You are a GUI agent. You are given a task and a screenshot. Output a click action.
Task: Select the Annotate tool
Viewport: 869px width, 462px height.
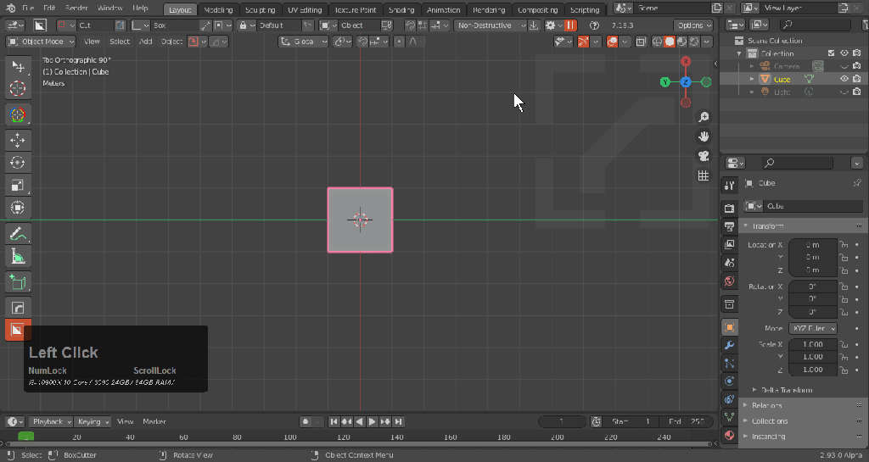pyautogui.click(x=18, y=233)
